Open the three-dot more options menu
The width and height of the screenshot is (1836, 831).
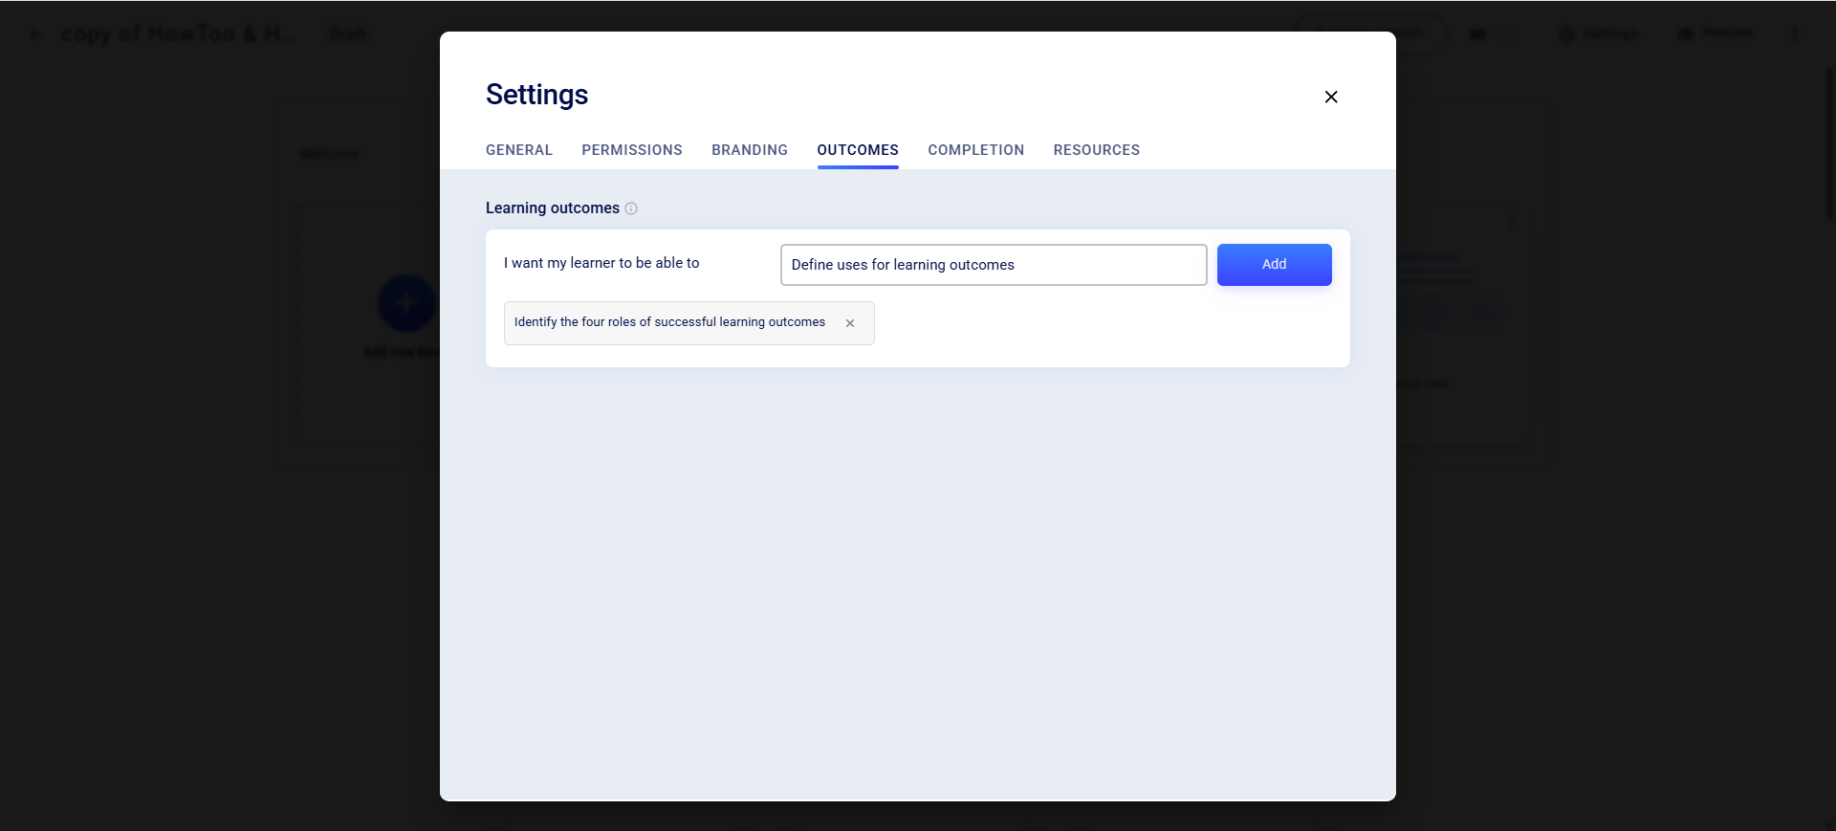coord(1794,34)
